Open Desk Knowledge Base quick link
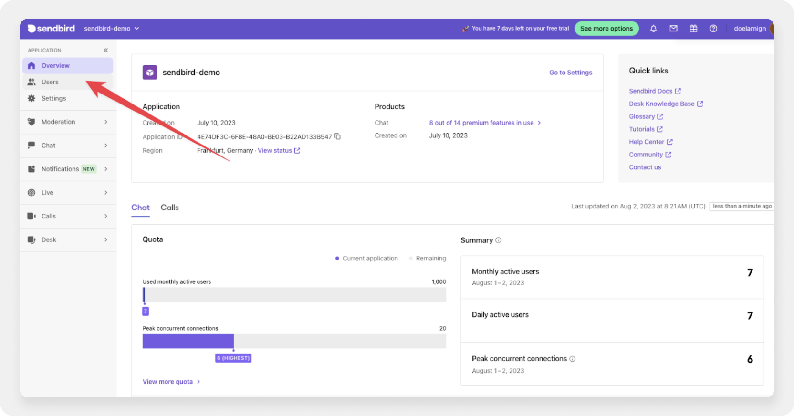Image resolution: width=794 pixels, height=416 pixels. [x=666, y=104]
